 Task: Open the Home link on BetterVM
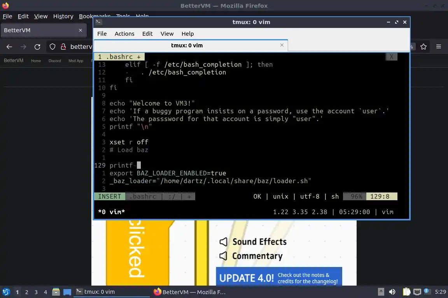(x=36, y=61)
